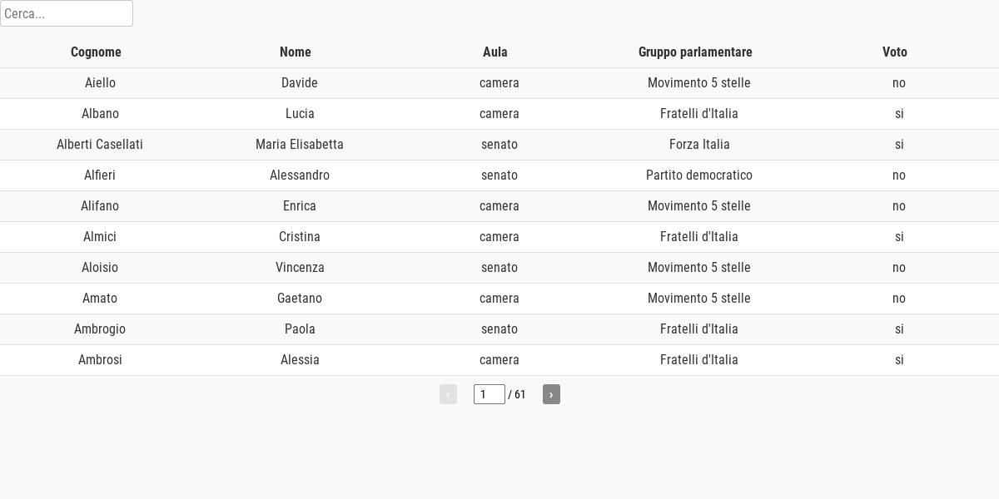Sort by Aula column header
Image resolution: width=999 pixels, height=499 pixels.
(495, 52)
